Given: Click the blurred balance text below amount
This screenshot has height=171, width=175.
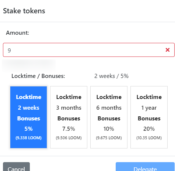Looking at the screenshot, I should click(29, 65).
